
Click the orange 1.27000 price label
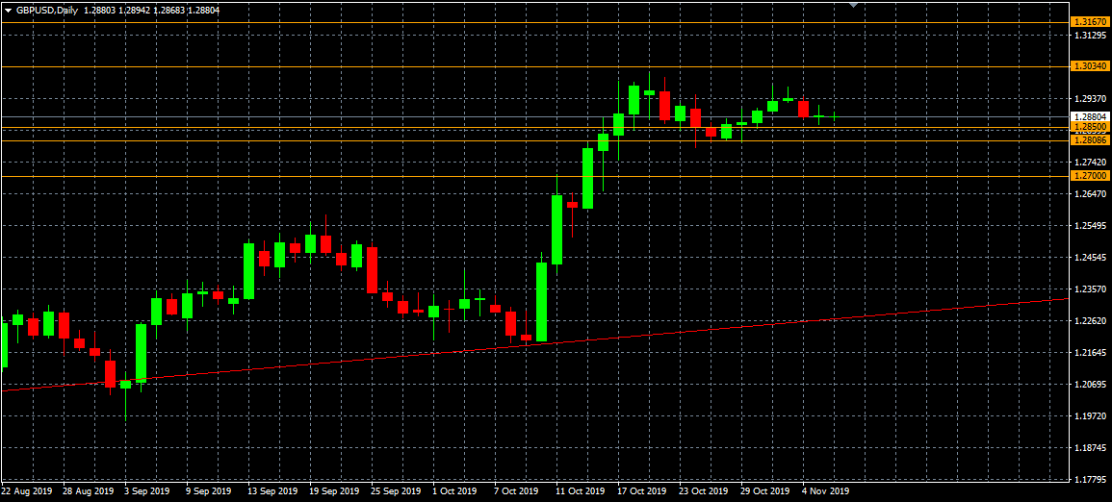tap(1090, 176)
